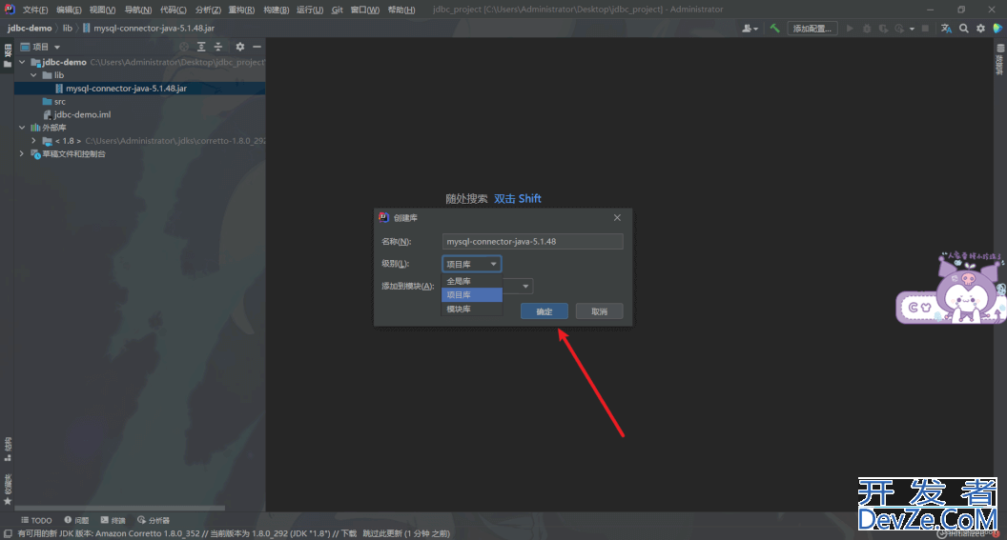Click Collapse All icon in project panel
The image size is (1007, 540).
point(218,47)
